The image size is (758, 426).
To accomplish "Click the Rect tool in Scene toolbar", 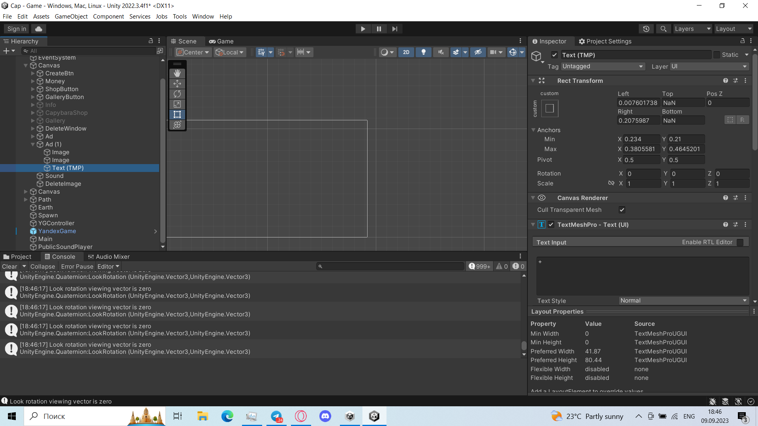I will [177, 114].
